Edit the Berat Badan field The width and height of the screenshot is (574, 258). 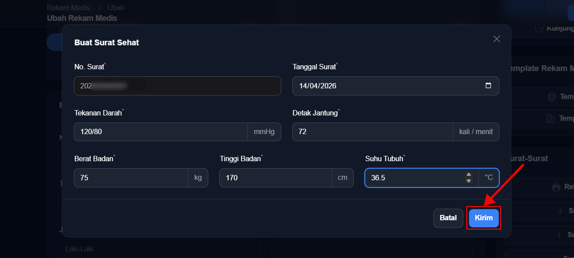coord(131,178)
